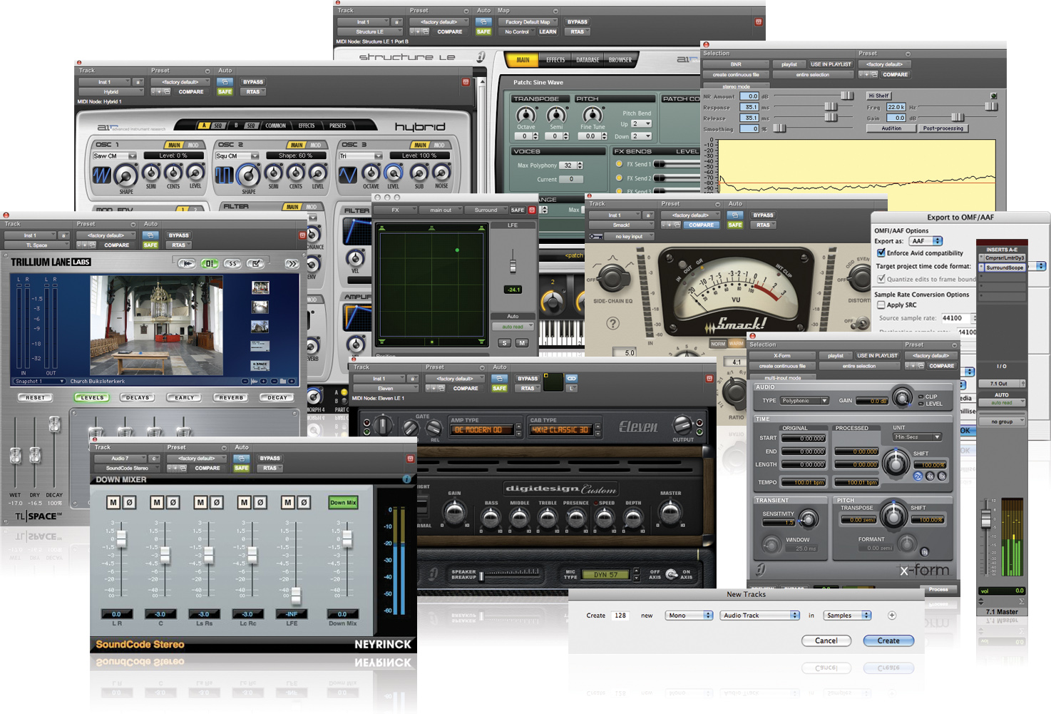Click the Source sample rate field 44100
Viewport: 1051px width, 714px height.
pos(955,318)
